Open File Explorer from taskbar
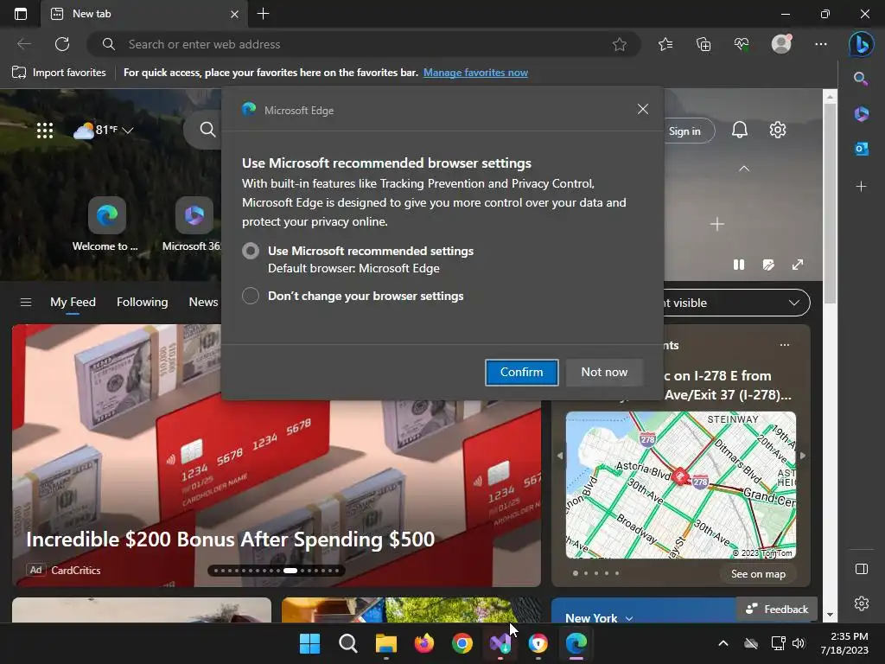This screenshot has height=664, width=885. click(x=386, y=643)
